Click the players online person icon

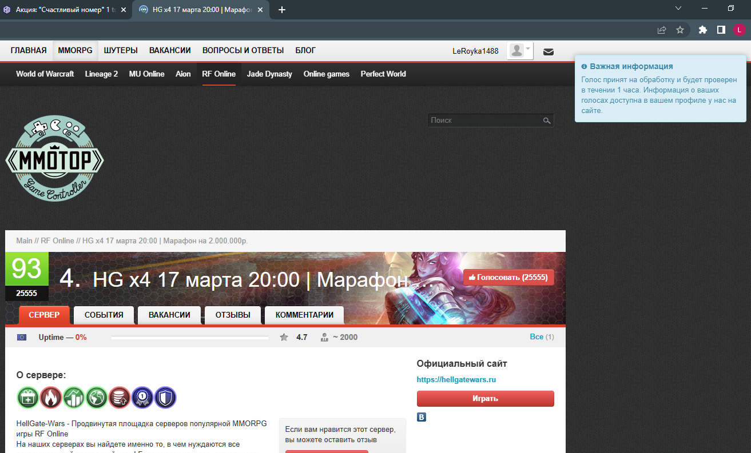324,337
